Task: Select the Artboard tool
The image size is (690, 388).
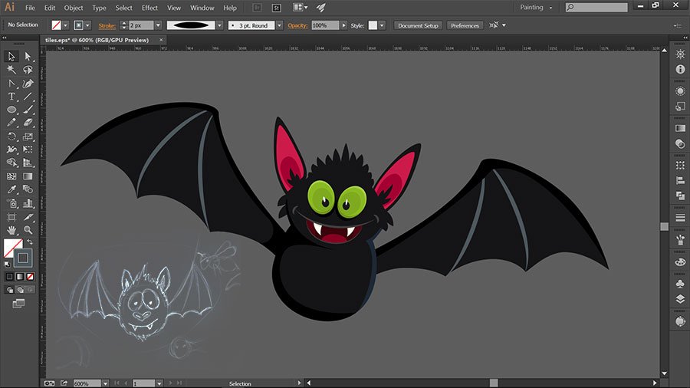Action: [11, 217]
